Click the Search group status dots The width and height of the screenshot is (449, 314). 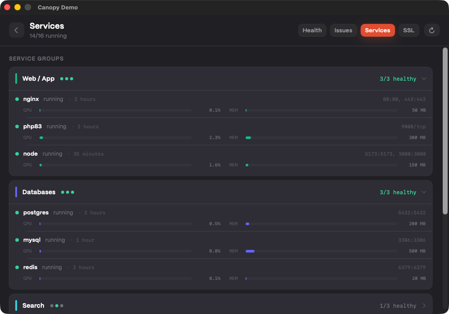point(57,306)
